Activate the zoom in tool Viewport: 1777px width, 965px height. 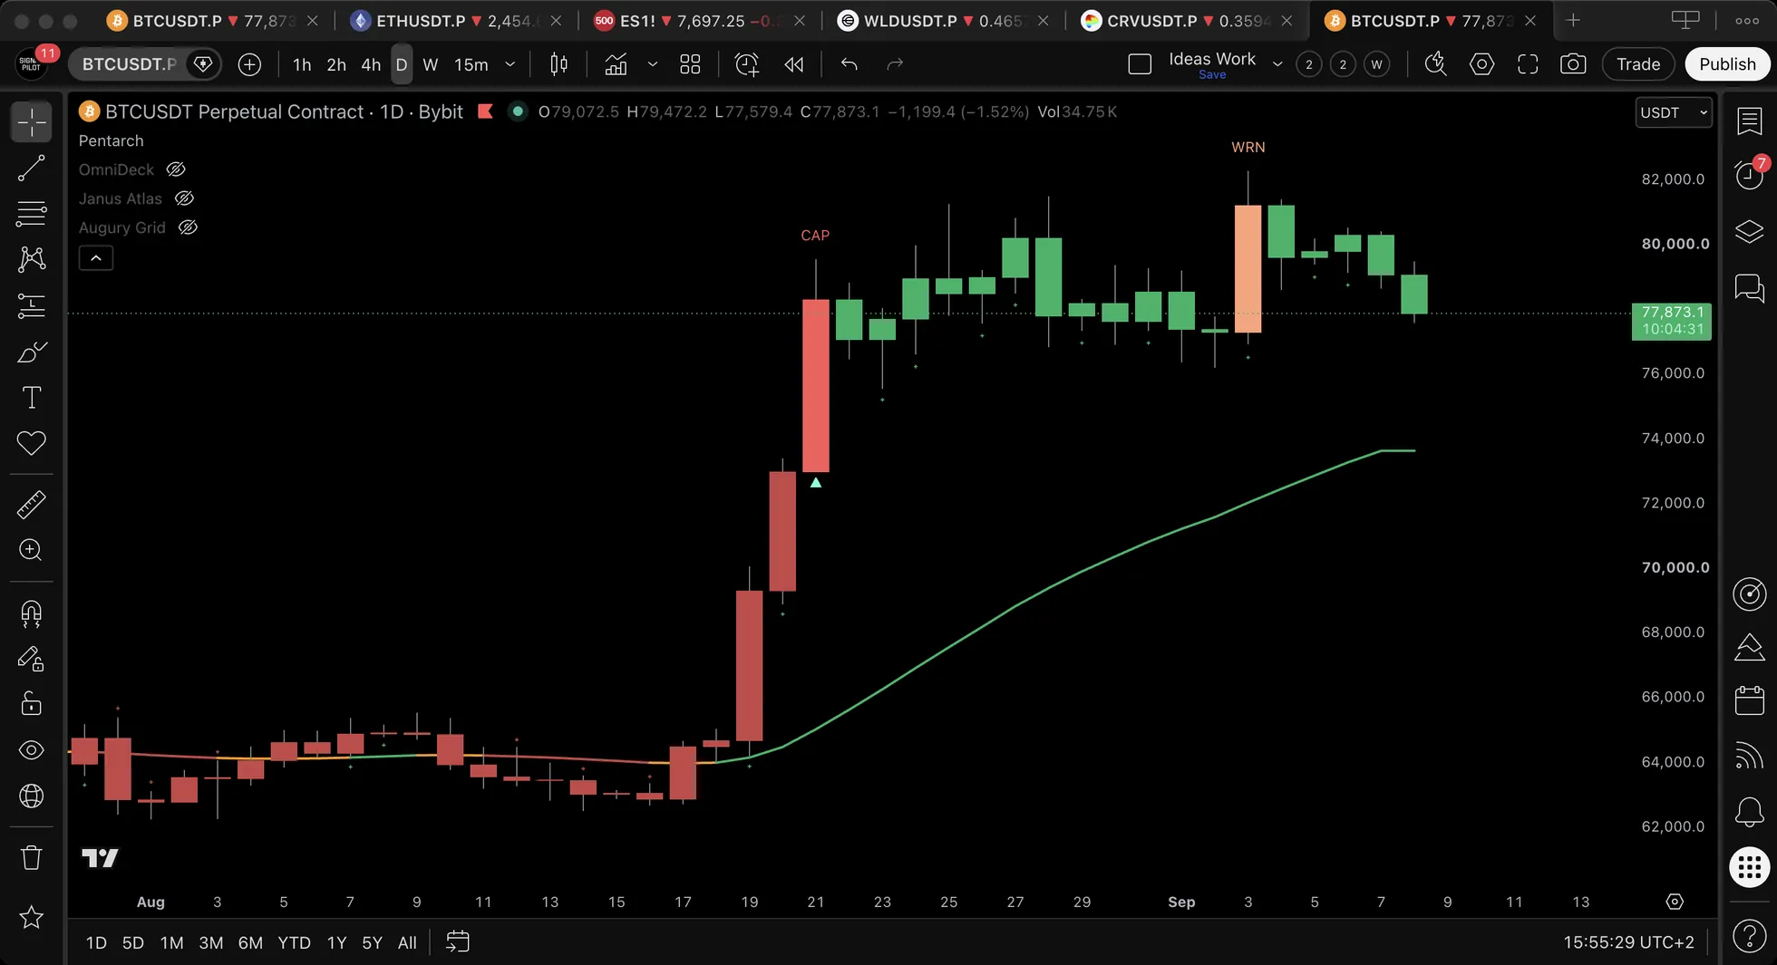[32, 550]
